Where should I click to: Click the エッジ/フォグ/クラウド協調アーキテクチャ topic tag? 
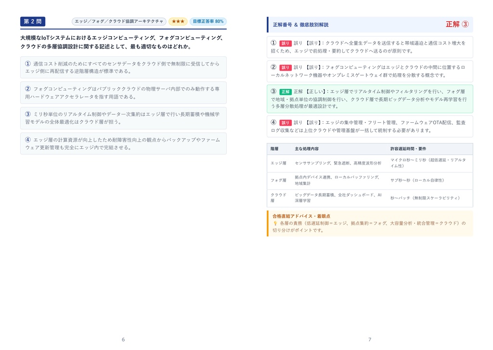click(119, 21)
